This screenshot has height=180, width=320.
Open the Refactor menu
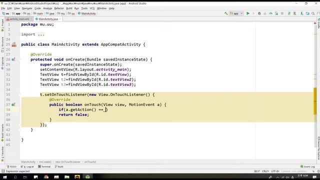pyautogui.click(x=59, y=8)
